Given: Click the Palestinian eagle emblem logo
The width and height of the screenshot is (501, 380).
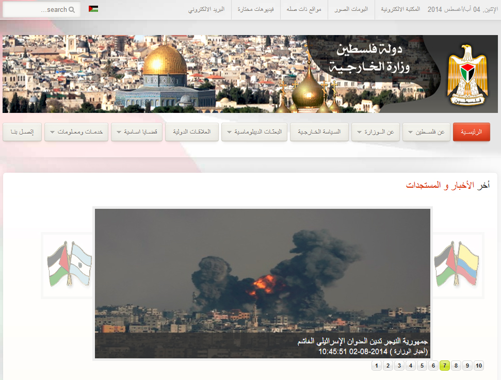Looking at the screenshot, I should (468, 75).
